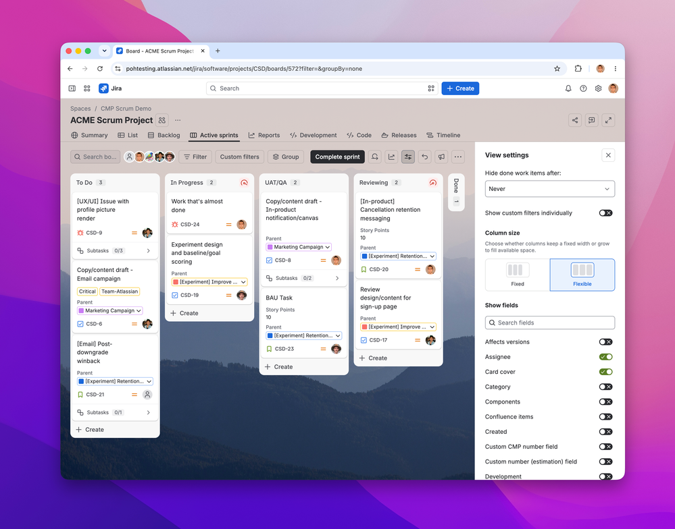Expand the collapsed Done column
Image resolution: width=675 pixels, height=529 pixels.
coord(456,192)
